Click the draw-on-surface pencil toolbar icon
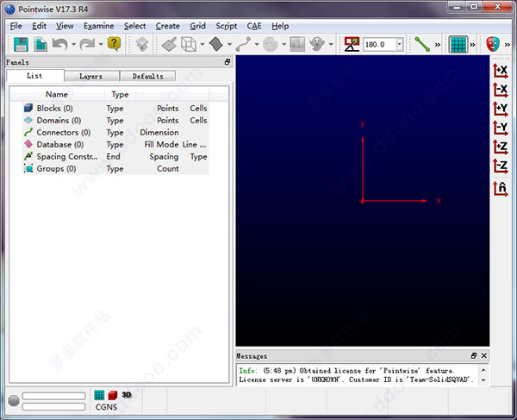Image resolution: width=517 pixels, height=420 pixels. [169, 44]
